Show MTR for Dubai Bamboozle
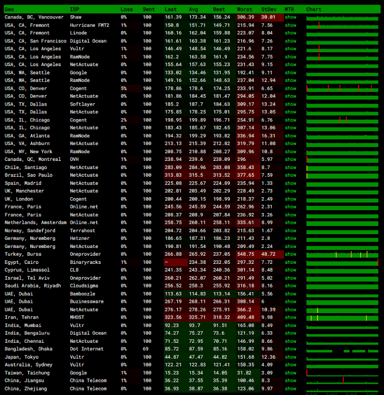This screenshot has width=384, height=395. tap(290, 294)
